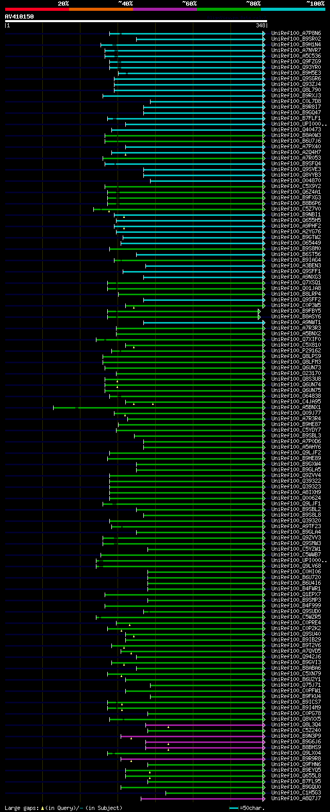The height and width of the screenshot is (812, 330).
Task: Click hit label UniRef100_C0PG78
Action: pos(296,714)
